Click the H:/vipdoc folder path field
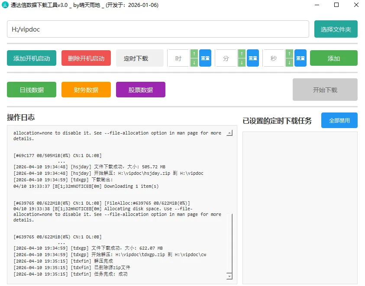365x286 pixels. pyautogui.click(x=158, y=29)
